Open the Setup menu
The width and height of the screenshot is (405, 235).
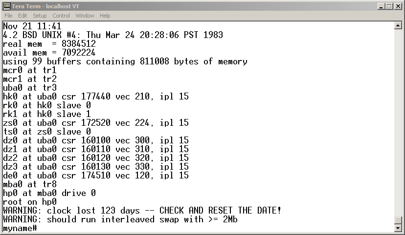pos(40,16)
